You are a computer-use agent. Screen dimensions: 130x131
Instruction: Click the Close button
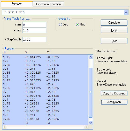[x=114, y=41]
